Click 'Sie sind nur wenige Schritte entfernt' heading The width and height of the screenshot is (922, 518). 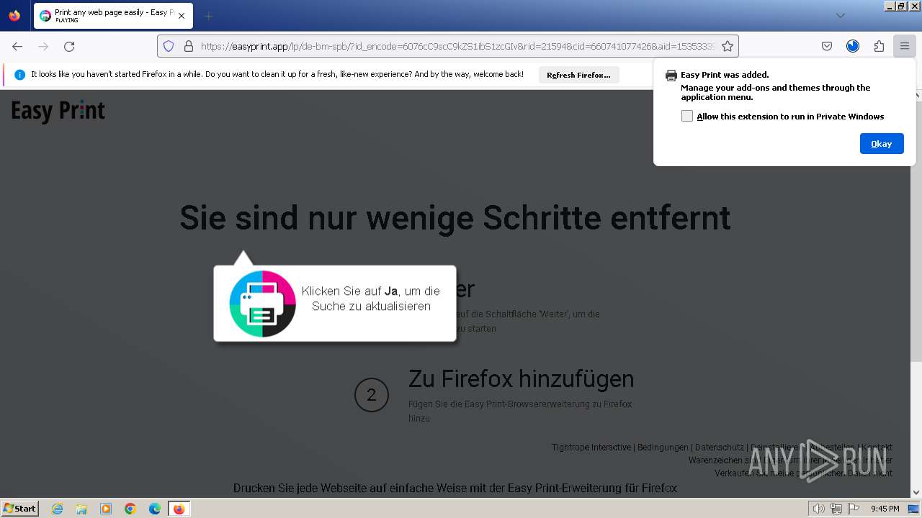[x=455, y=217]
